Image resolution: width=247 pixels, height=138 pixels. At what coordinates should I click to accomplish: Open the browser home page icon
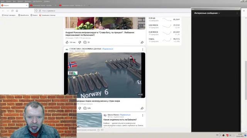click(x=17, y=11)
